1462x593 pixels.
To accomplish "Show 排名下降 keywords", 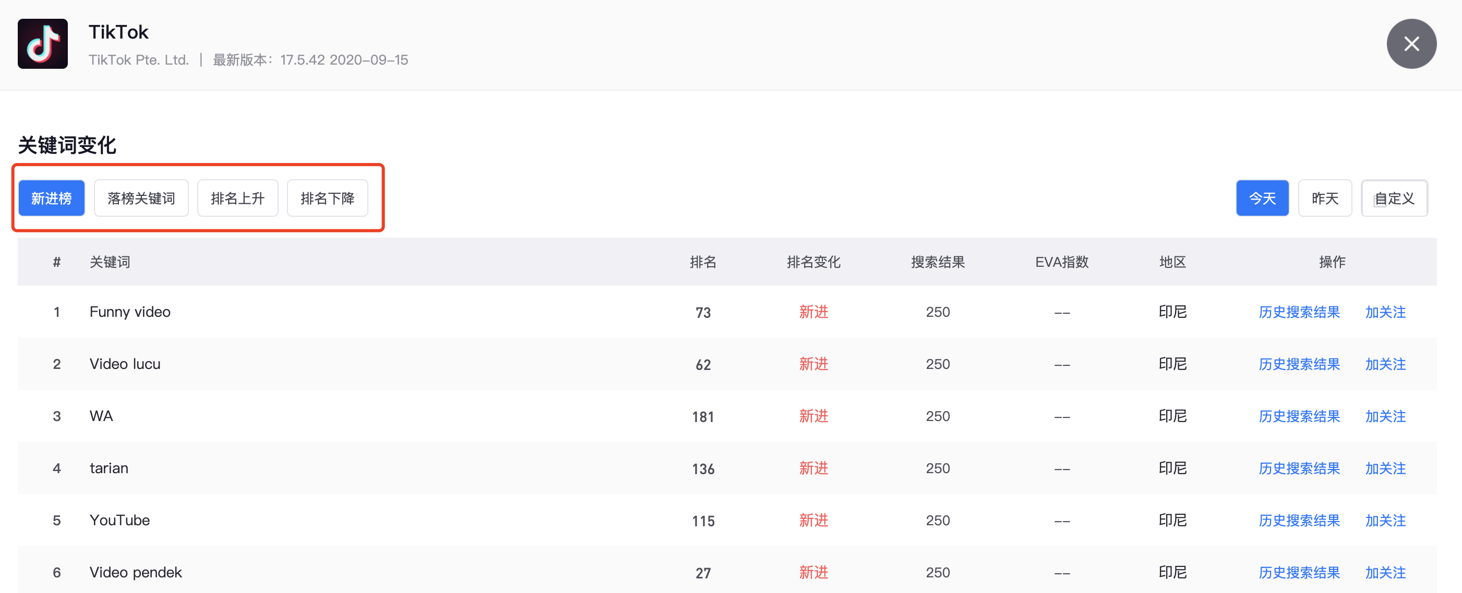I will point(327,199).
